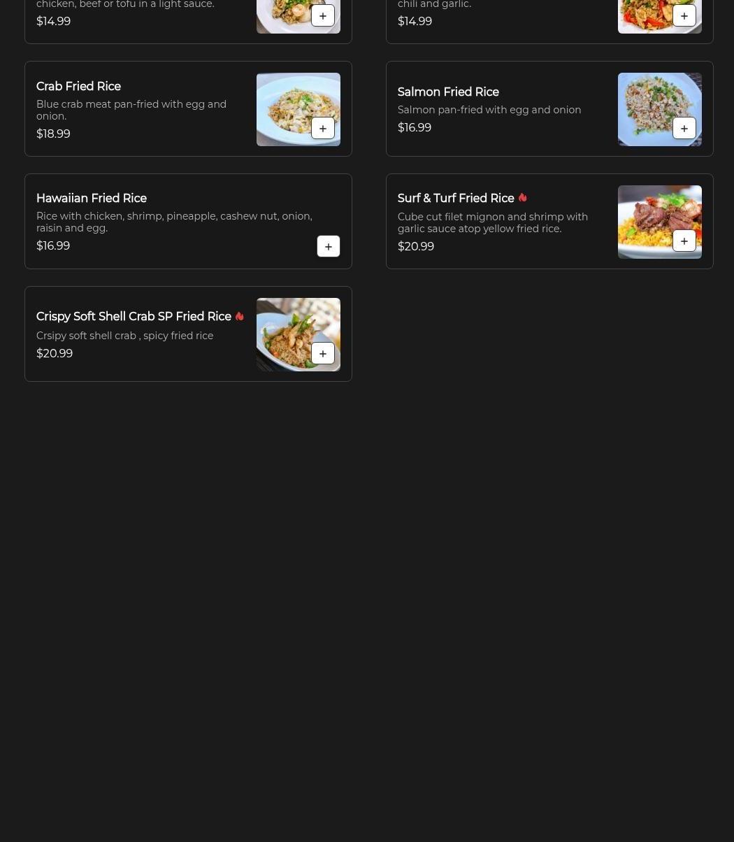Add Crispy Soft Shell Crab rice plus button
The image size is (734, 842).
click(323, 354)
